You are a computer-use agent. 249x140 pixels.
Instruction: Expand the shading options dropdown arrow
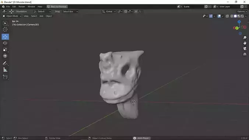(x=246, y=16)
